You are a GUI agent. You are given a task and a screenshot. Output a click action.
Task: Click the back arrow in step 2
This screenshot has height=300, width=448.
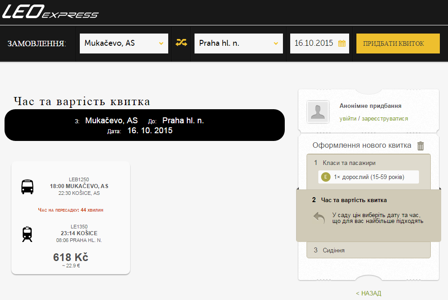click(319, 218)
